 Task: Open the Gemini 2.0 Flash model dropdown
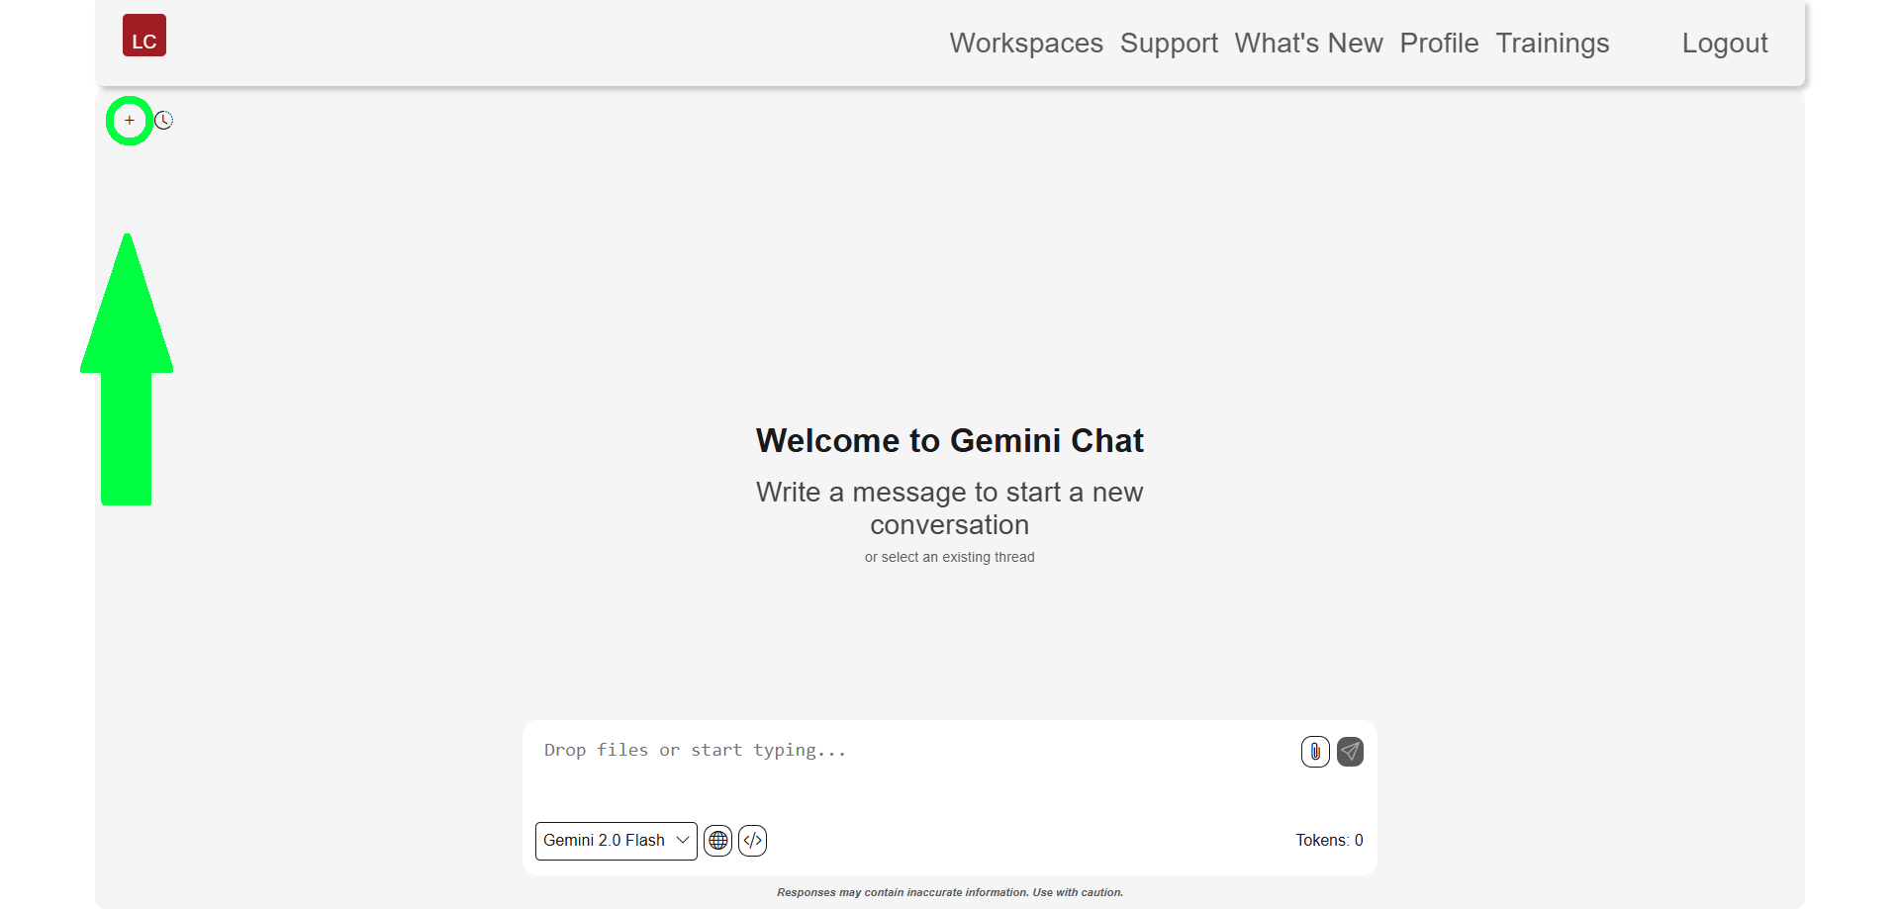(x=616, y=841)
